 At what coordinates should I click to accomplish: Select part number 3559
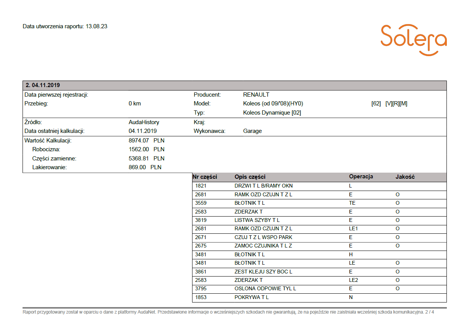pos(201,203)
